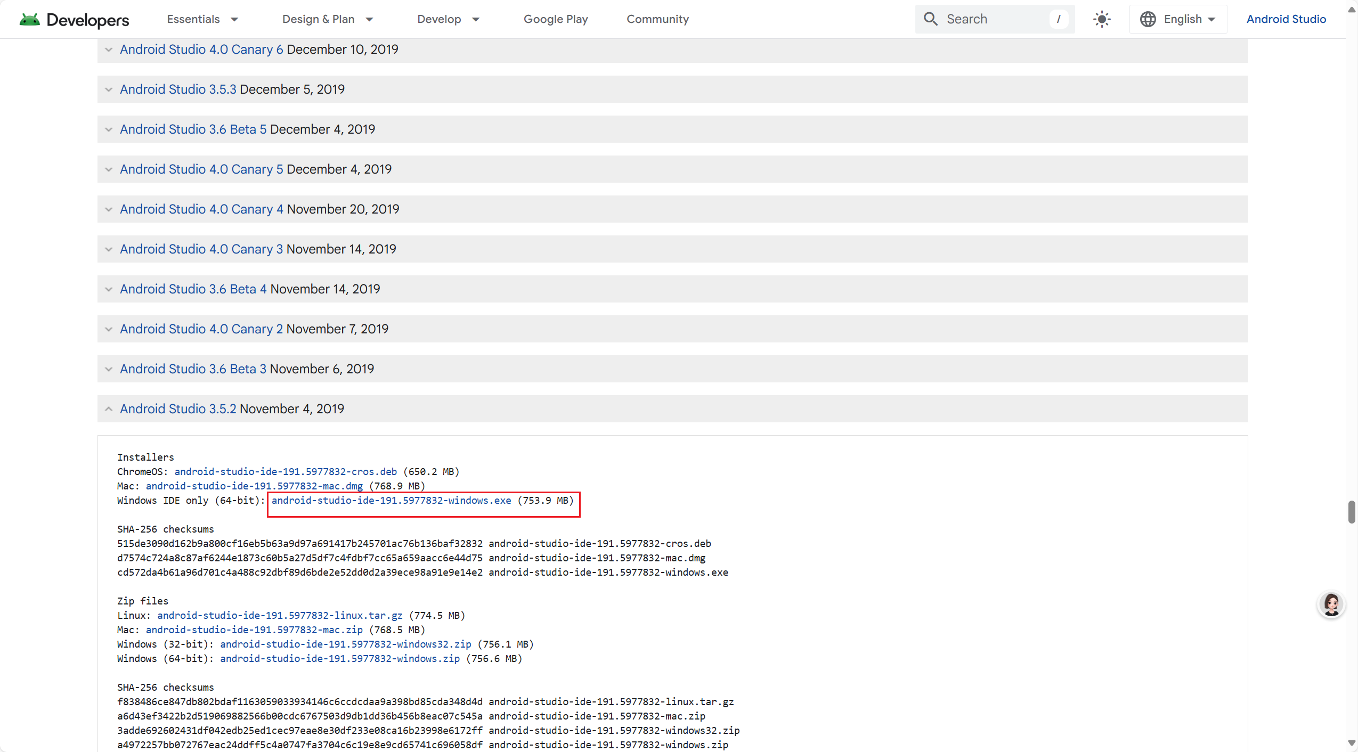The height and width of the screenshot is (752, 1358).
Task: Click the first 'SHA-256 checksums' heading
Action: (x=166, y=529)
